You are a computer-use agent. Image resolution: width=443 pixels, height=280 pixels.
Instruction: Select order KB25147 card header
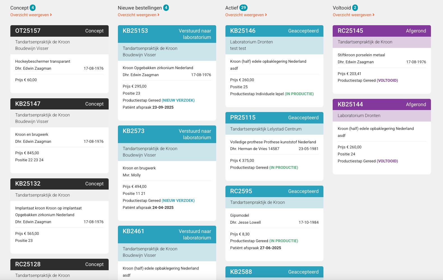click(x=59, y=104)
